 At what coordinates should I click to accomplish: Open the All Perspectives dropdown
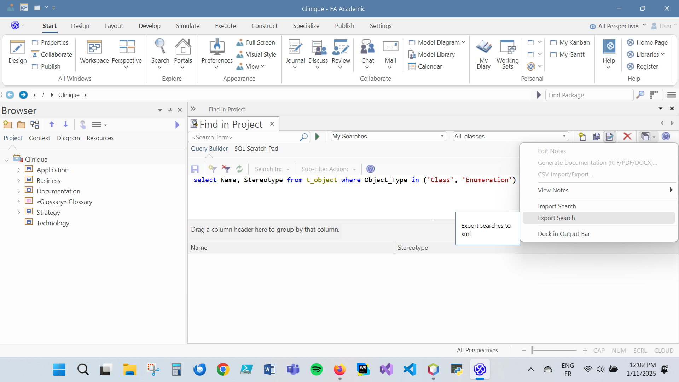click(617, 26)
